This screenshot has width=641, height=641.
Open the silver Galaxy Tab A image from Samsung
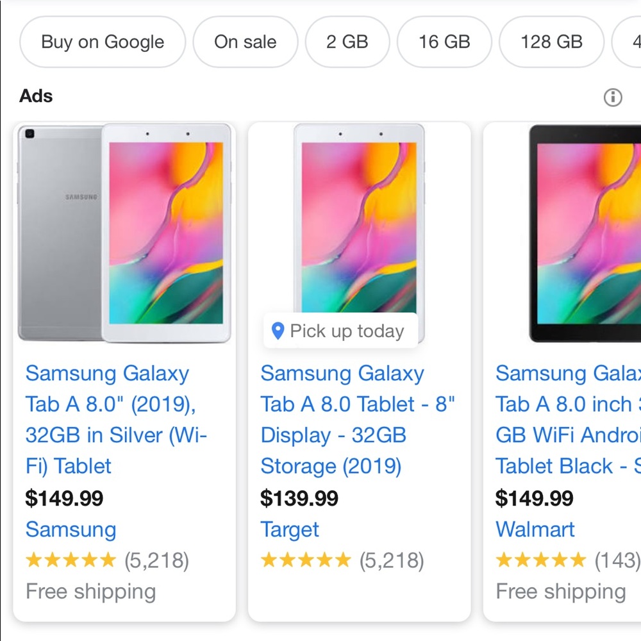coord(124,233)
